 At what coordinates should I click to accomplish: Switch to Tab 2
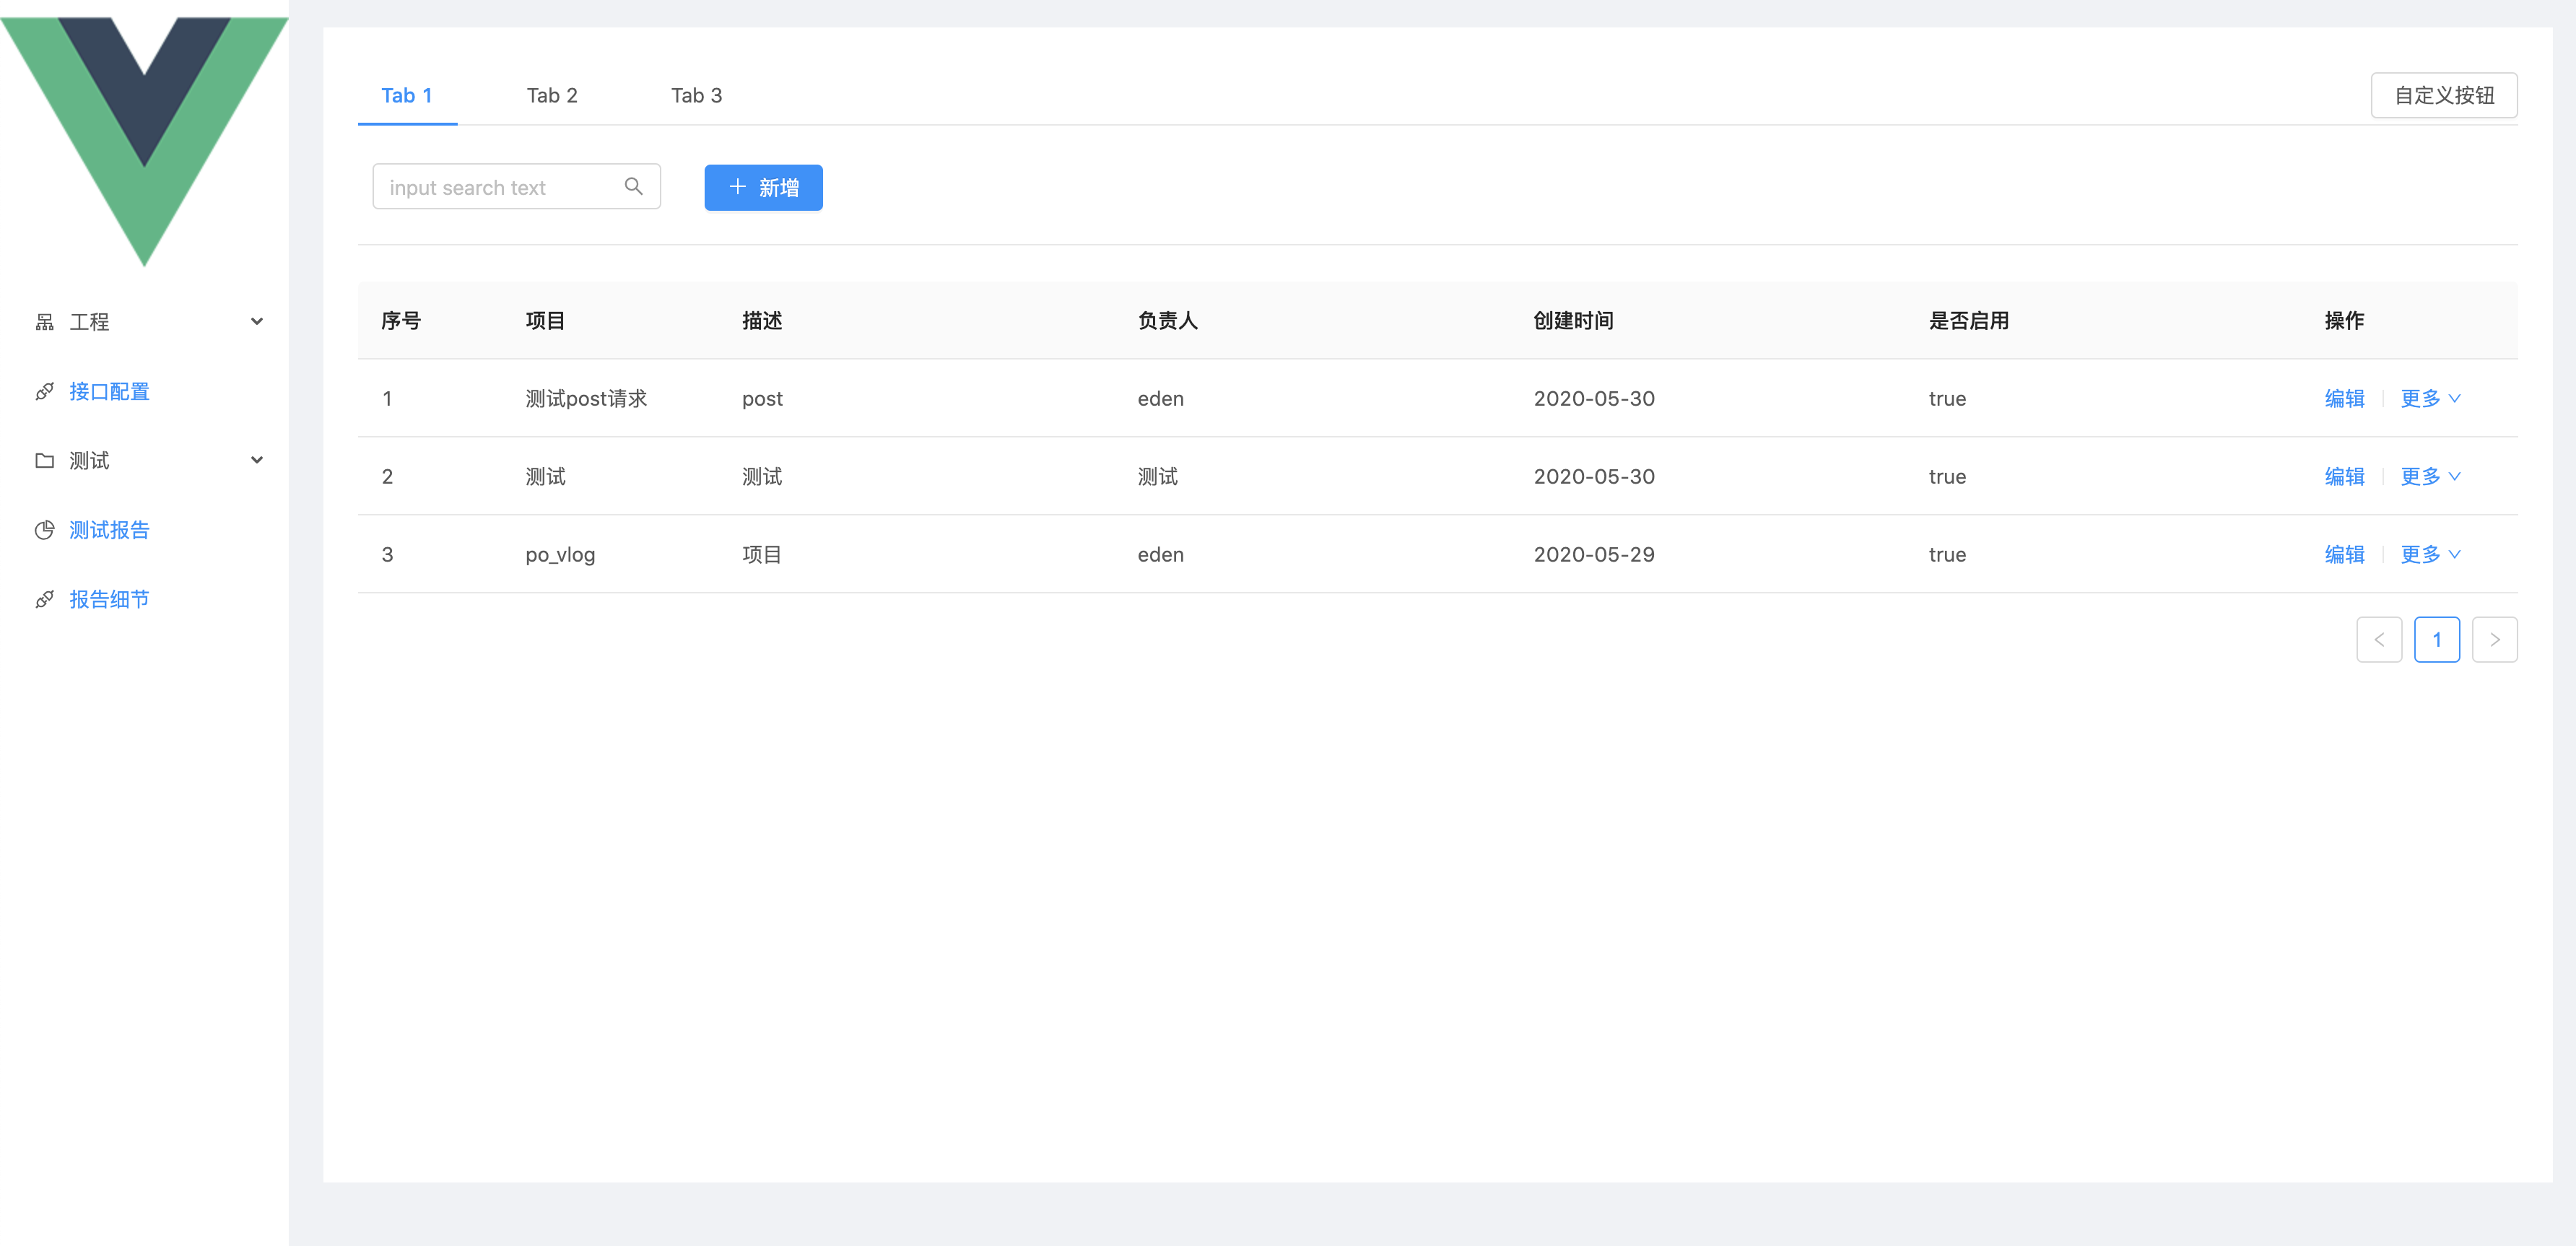pos(552,95)
